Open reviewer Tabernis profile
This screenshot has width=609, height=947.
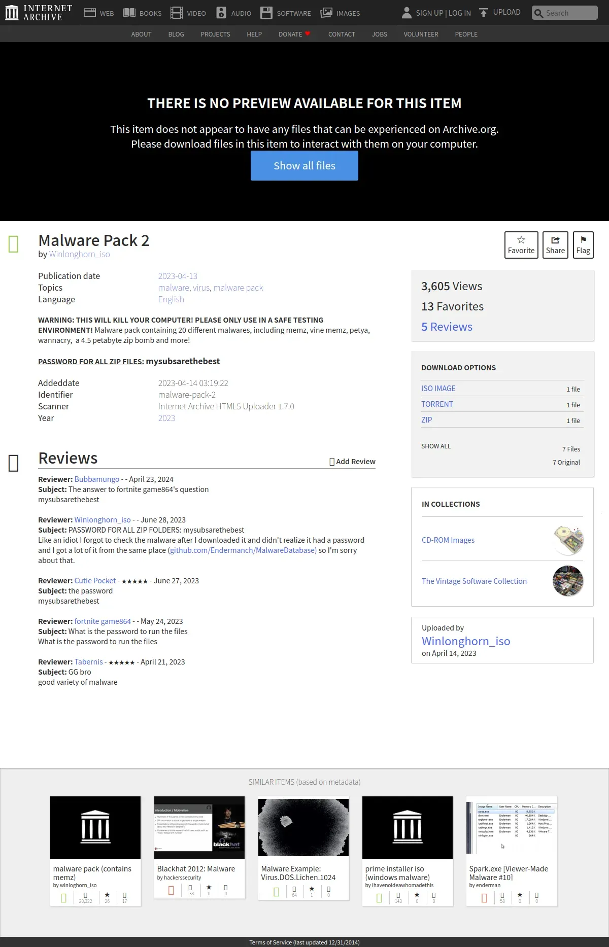(x=89, y=662)
